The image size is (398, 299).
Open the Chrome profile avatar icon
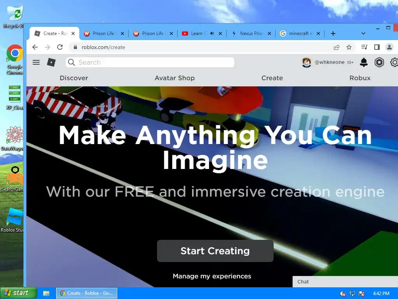389,47
